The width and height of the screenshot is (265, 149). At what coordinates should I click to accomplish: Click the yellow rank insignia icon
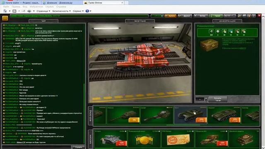[x=5, y=18]
